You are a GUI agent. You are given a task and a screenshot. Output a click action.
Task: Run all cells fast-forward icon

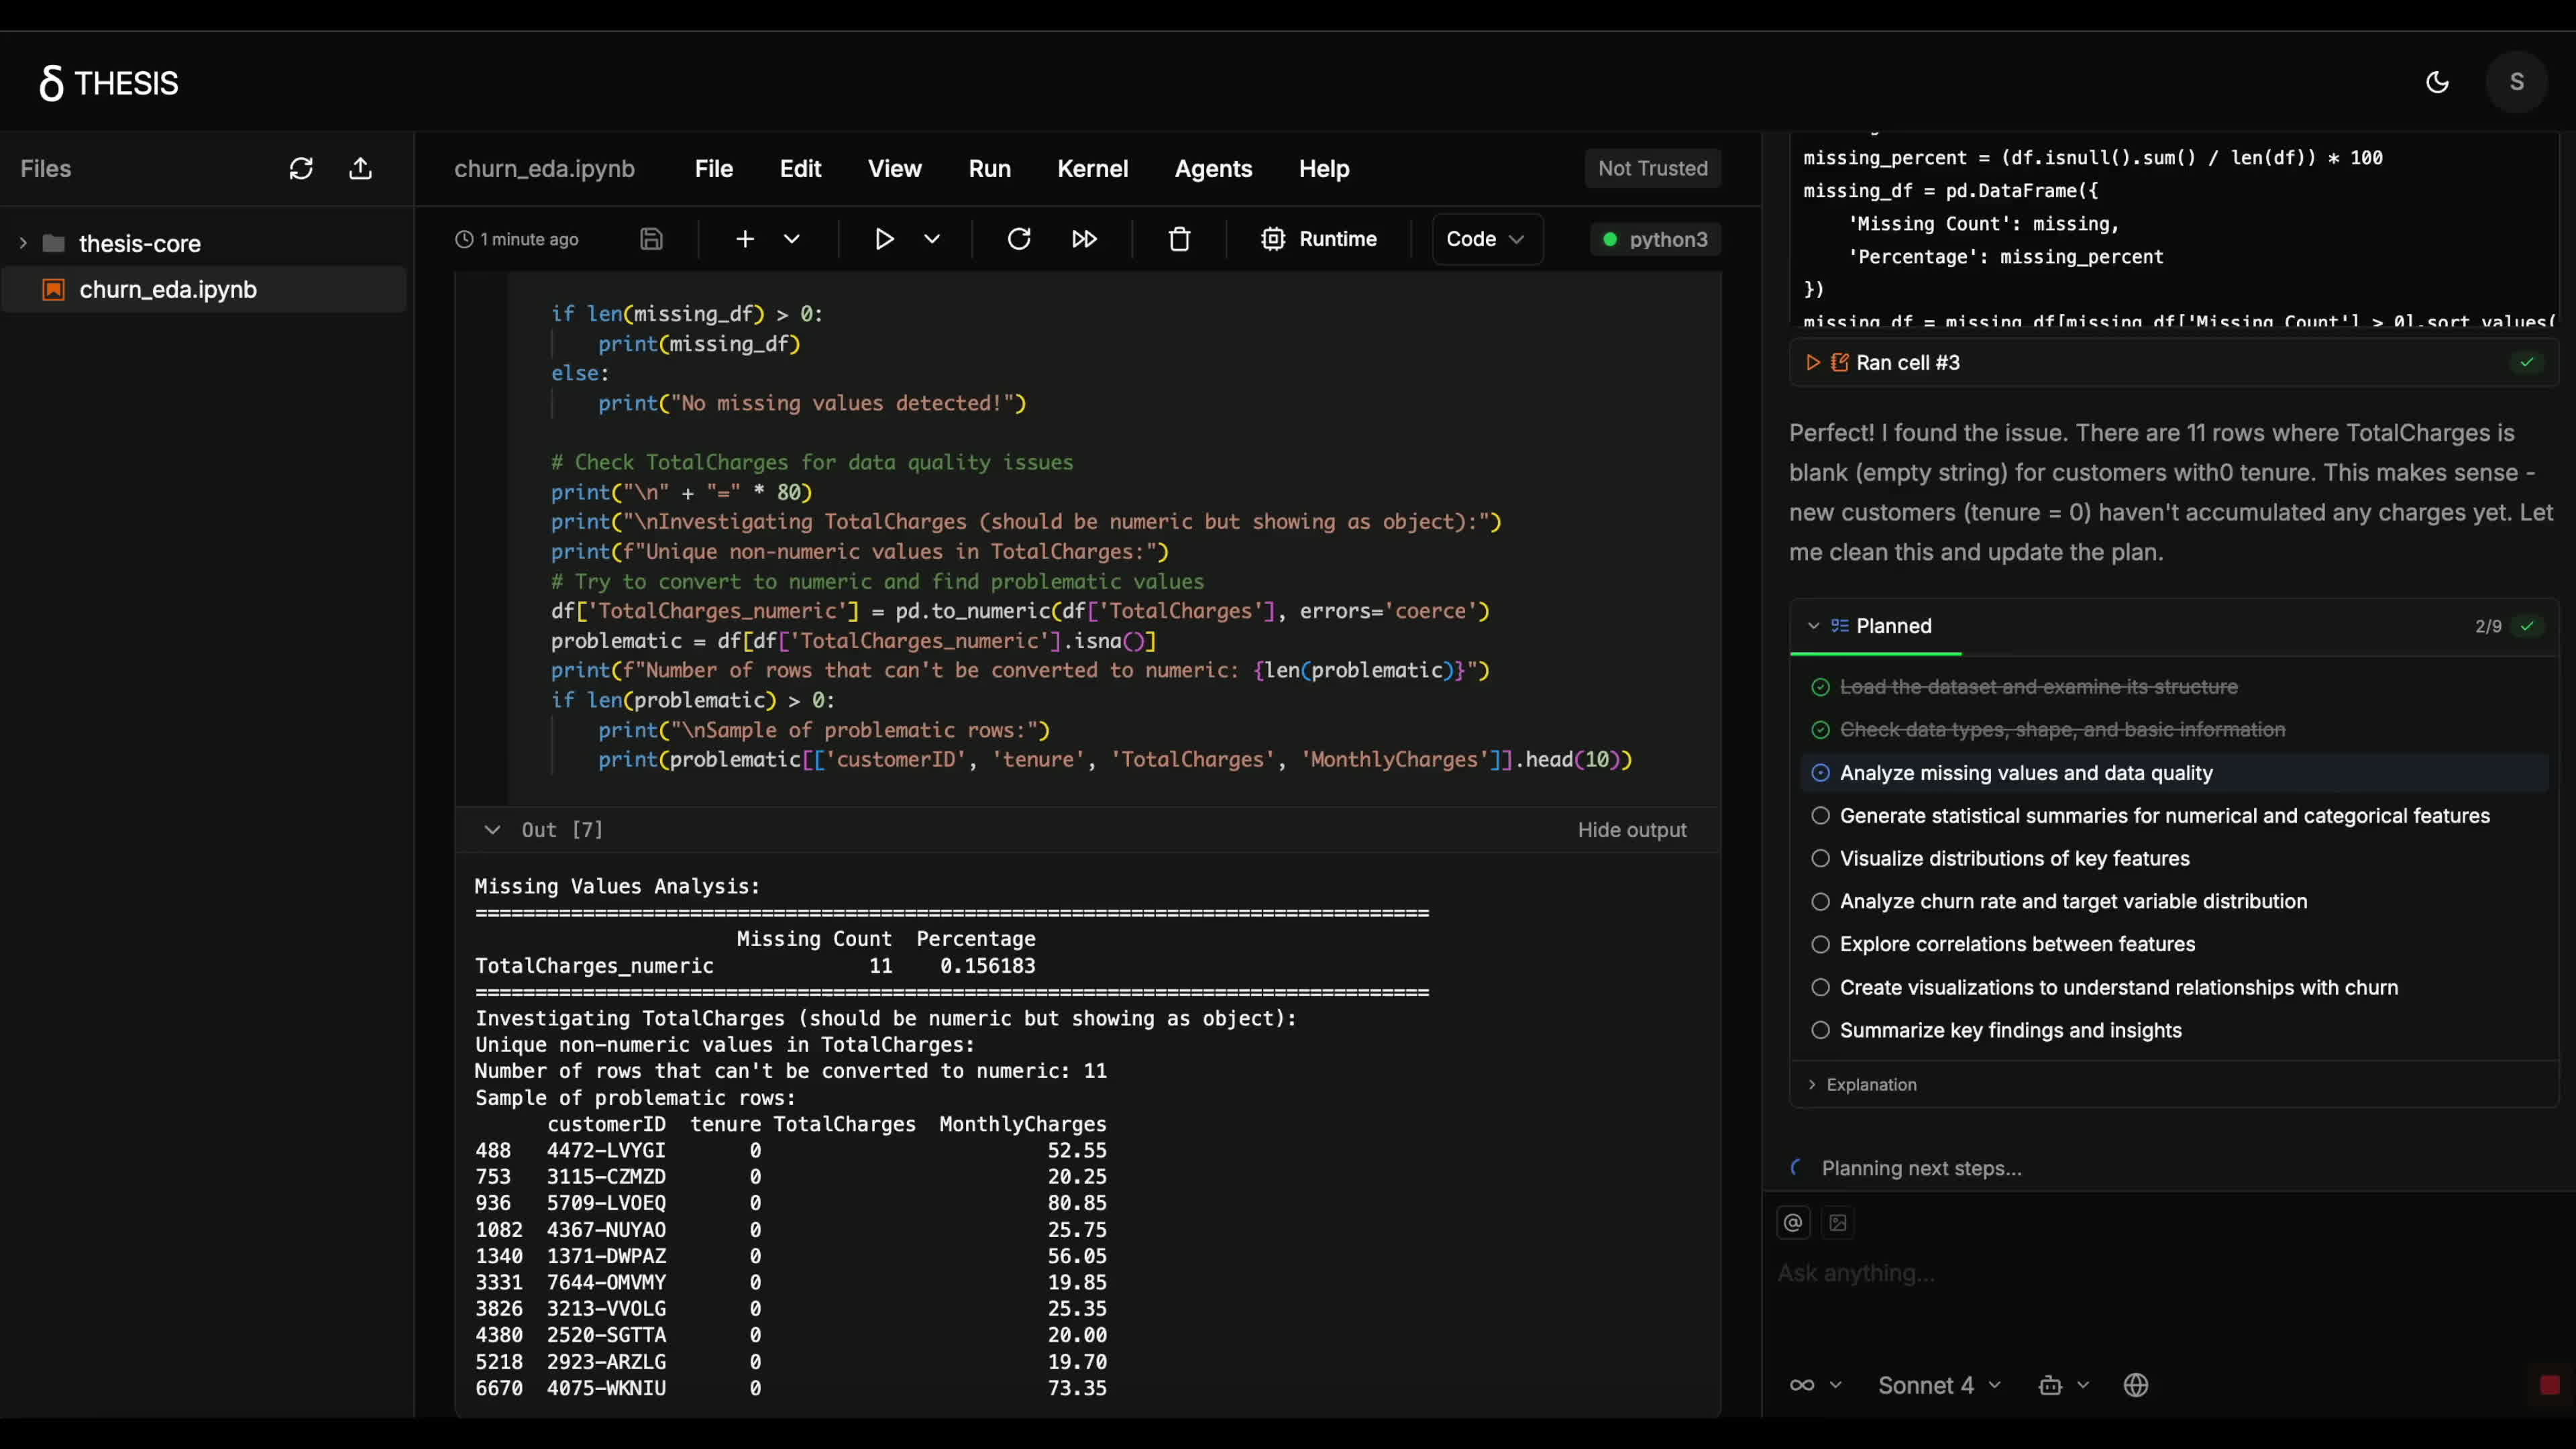pyautogui.click(x=1084, y=239)
